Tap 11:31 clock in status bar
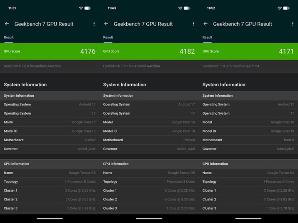The image size is (298, 223). (12, 8)
